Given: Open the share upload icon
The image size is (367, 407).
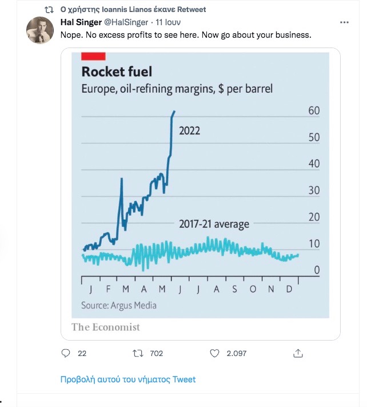Looking at the screenshot, I should pos(298,353).
